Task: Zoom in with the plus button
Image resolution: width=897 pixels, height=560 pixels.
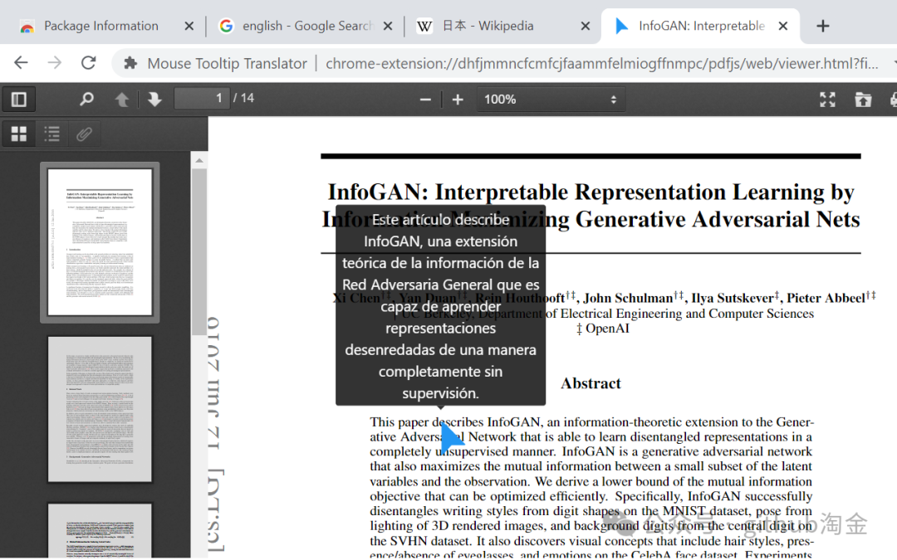Action: (x=458, y=100)
